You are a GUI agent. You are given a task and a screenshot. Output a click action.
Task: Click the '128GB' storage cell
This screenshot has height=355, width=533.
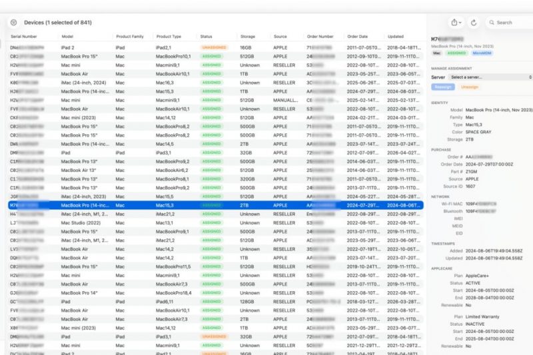pyautogui.click(x=247, y=302)
